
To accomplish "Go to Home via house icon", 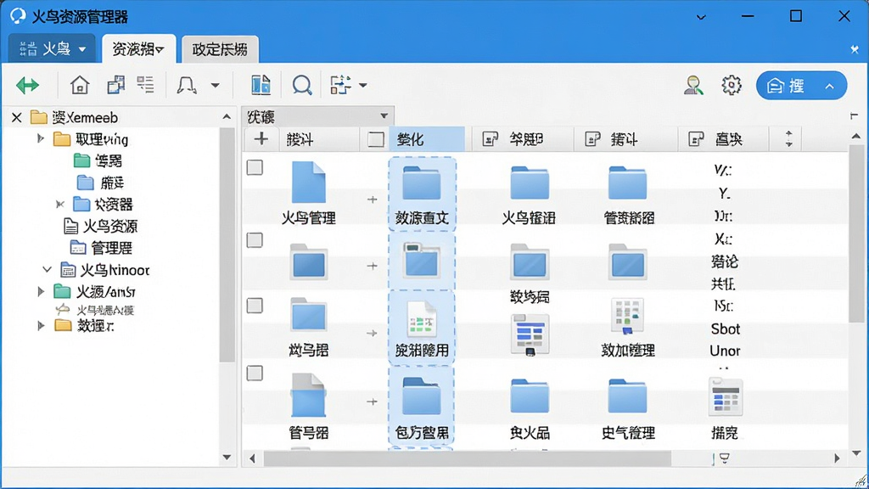I will point(80,85).
